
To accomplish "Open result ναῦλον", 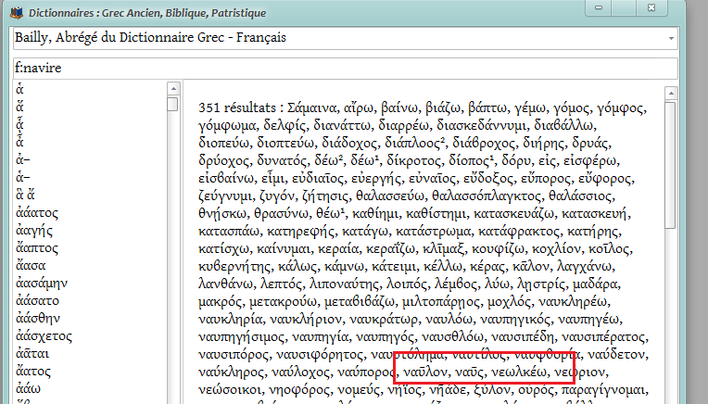I will point(424,372).
